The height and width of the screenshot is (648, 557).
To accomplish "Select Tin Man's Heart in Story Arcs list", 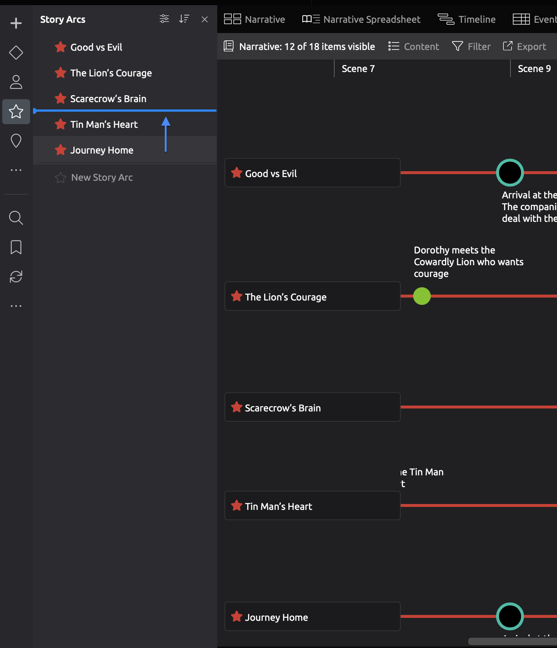I will [104, 125].
